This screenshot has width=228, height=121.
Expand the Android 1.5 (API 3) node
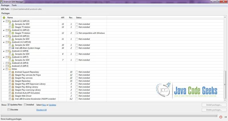click(4, 66)
